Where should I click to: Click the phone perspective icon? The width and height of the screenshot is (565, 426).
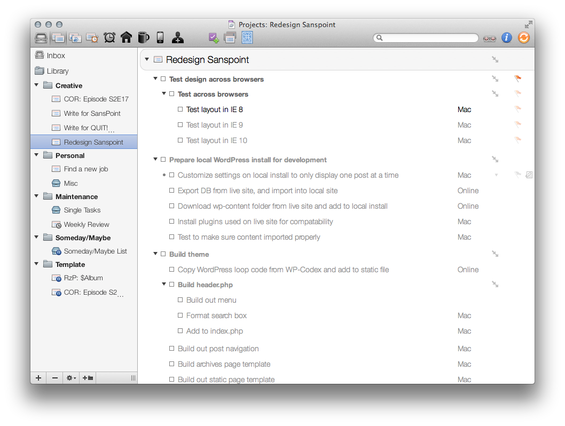point(160,37)
